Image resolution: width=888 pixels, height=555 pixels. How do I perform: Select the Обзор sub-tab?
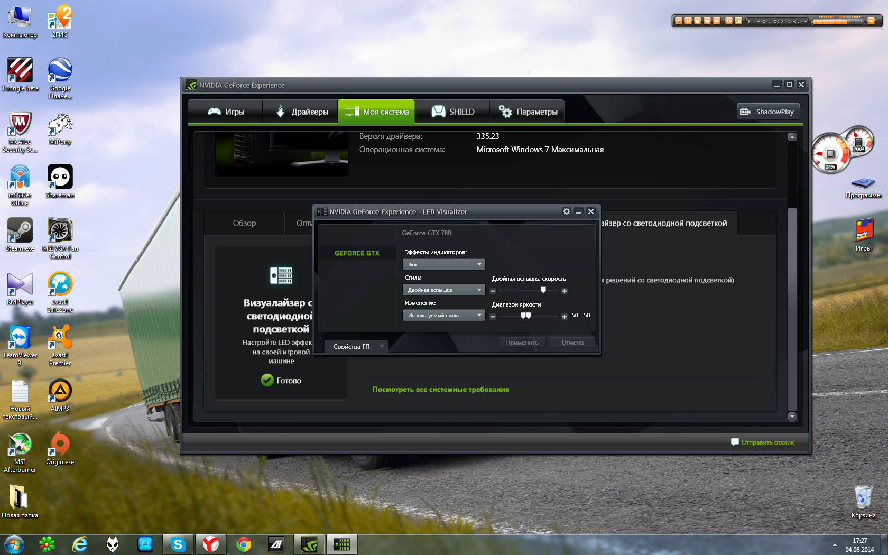click(244, 223)
